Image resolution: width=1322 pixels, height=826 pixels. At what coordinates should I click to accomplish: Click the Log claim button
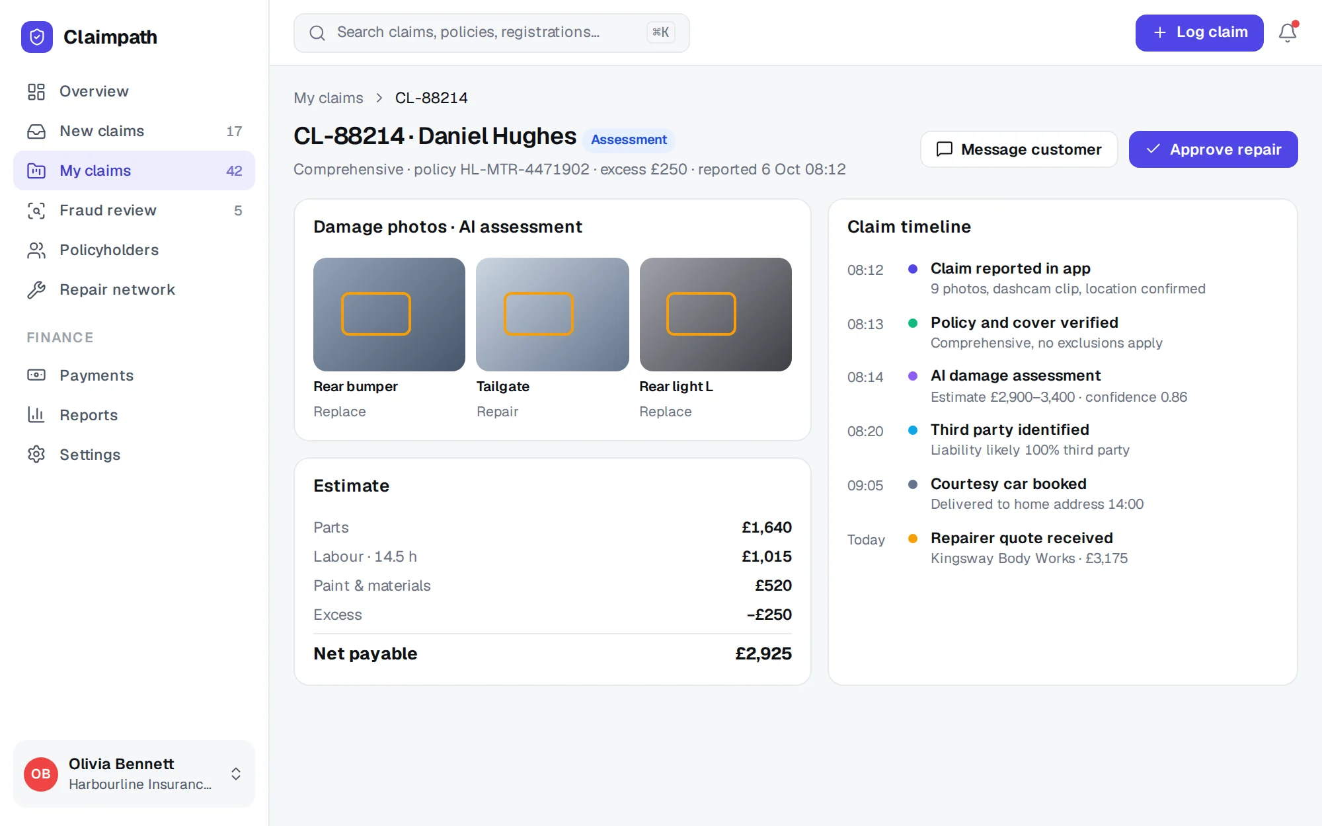[1199, 32]
